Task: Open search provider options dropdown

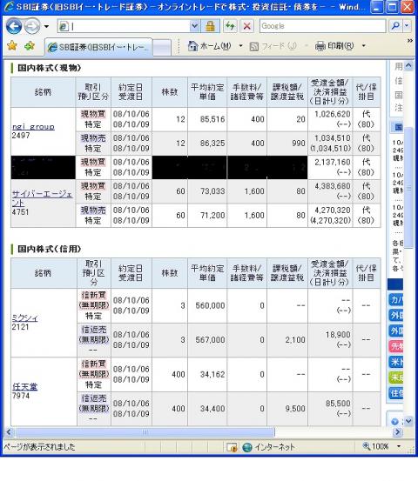Action: tap(407, 26)
